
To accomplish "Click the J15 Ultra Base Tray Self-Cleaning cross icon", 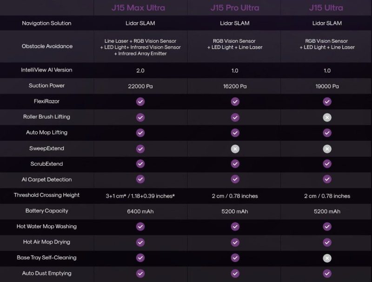I will pyautogui.click(x=327, y=258).
